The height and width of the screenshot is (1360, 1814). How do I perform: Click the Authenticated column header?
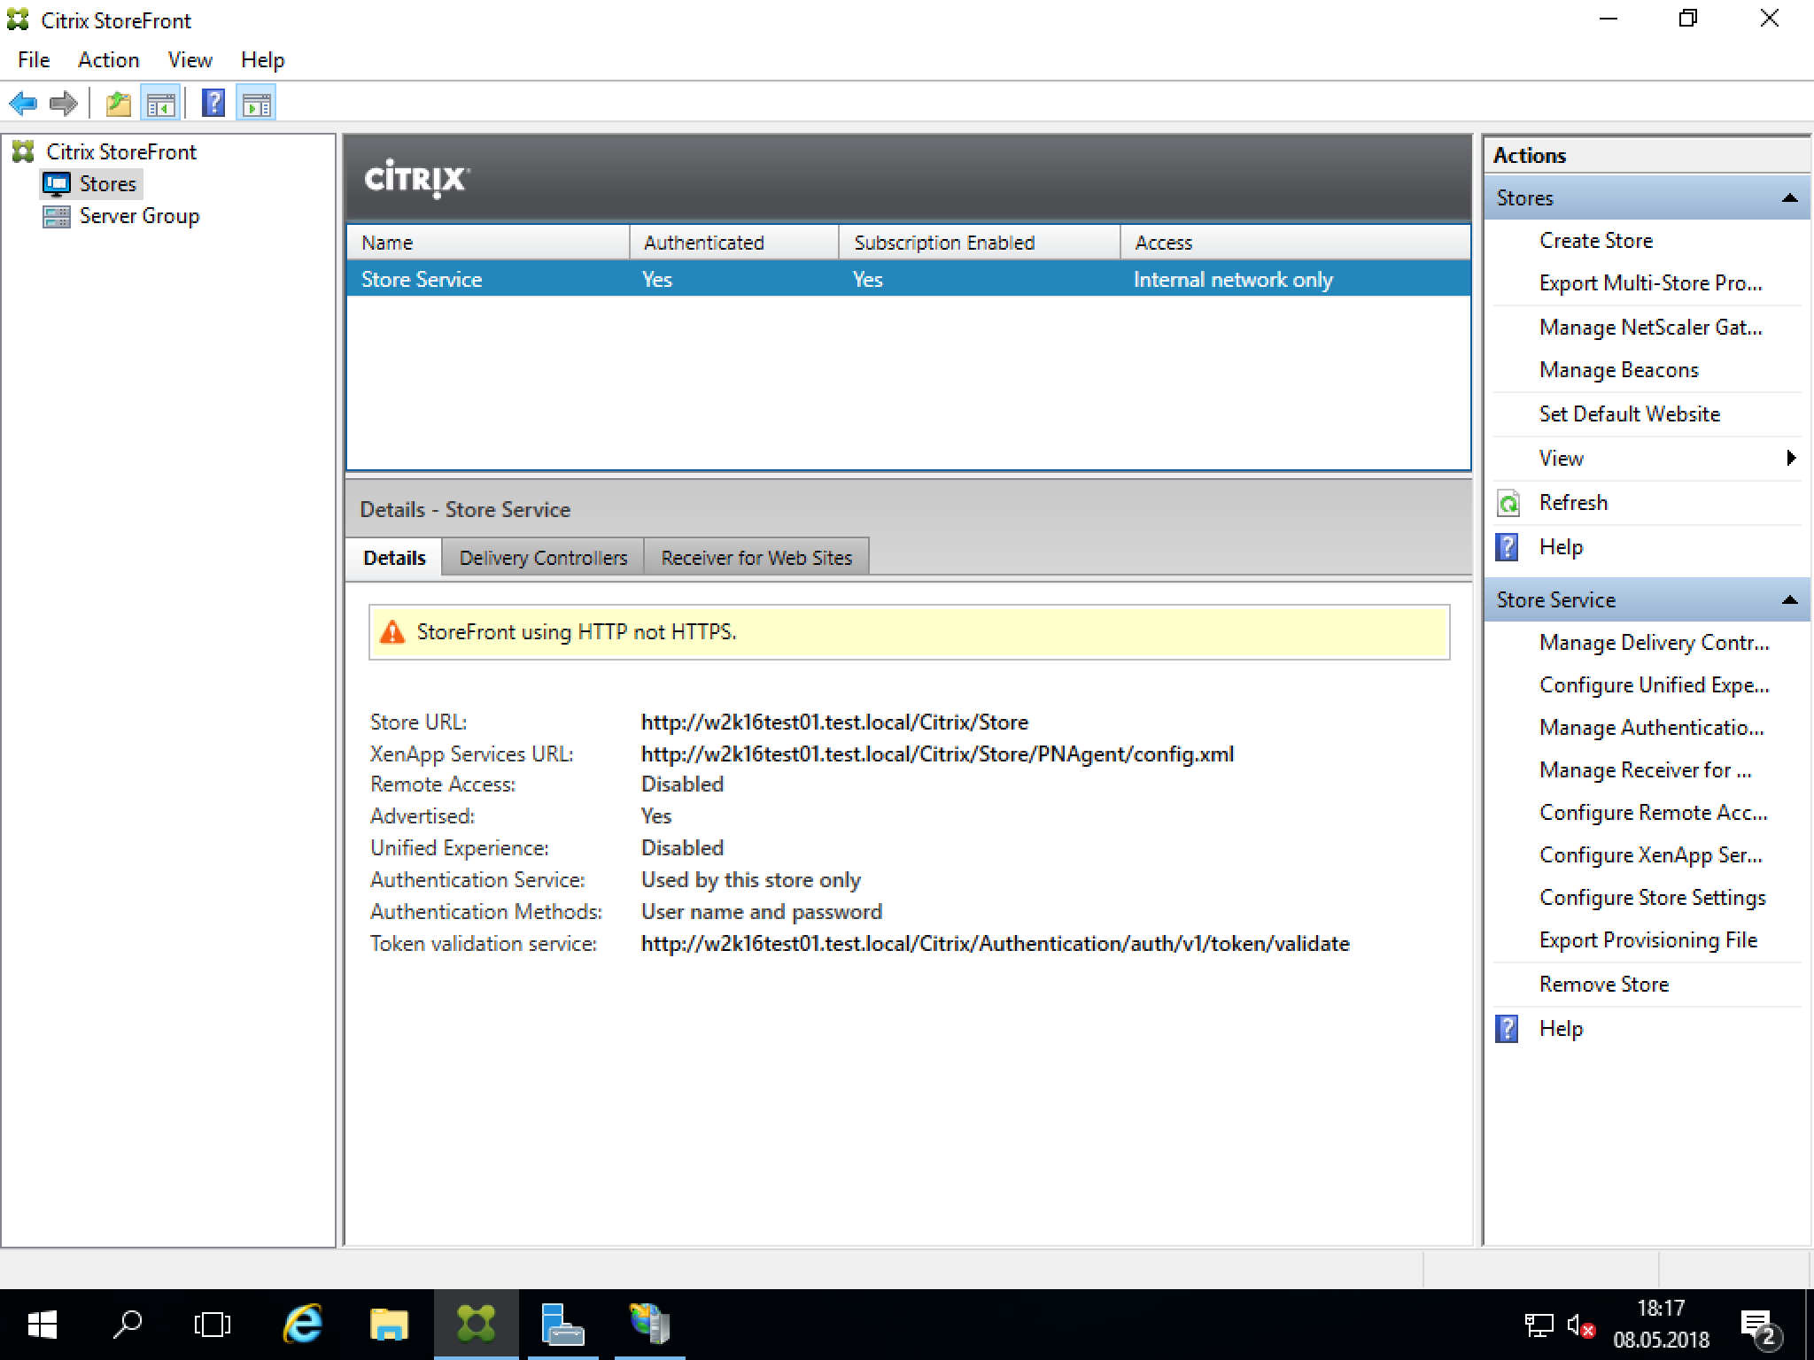(x=703, y=243)
